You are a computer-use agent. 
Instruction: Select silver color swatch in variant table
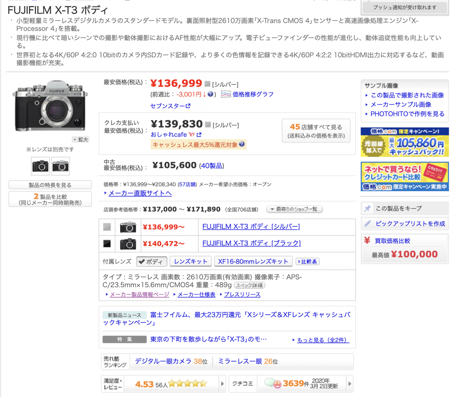click(107, 227)
